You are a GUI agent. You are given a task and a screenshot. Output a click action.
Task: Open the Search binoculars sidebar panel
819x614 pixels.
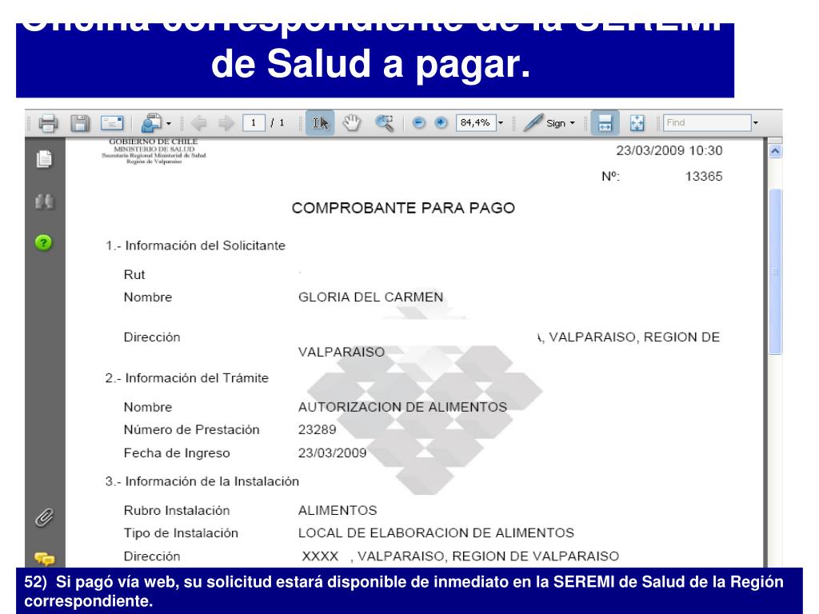(45, 201)
